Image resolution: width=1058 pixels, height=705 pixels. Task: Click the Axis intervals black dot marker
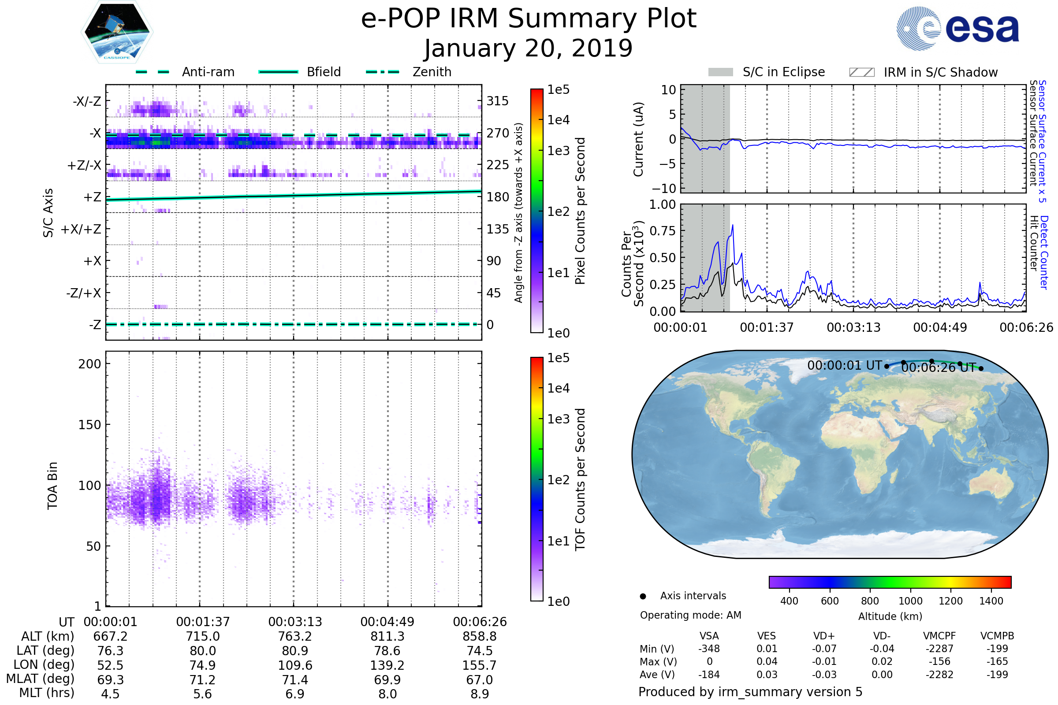[x=643, y=596]
